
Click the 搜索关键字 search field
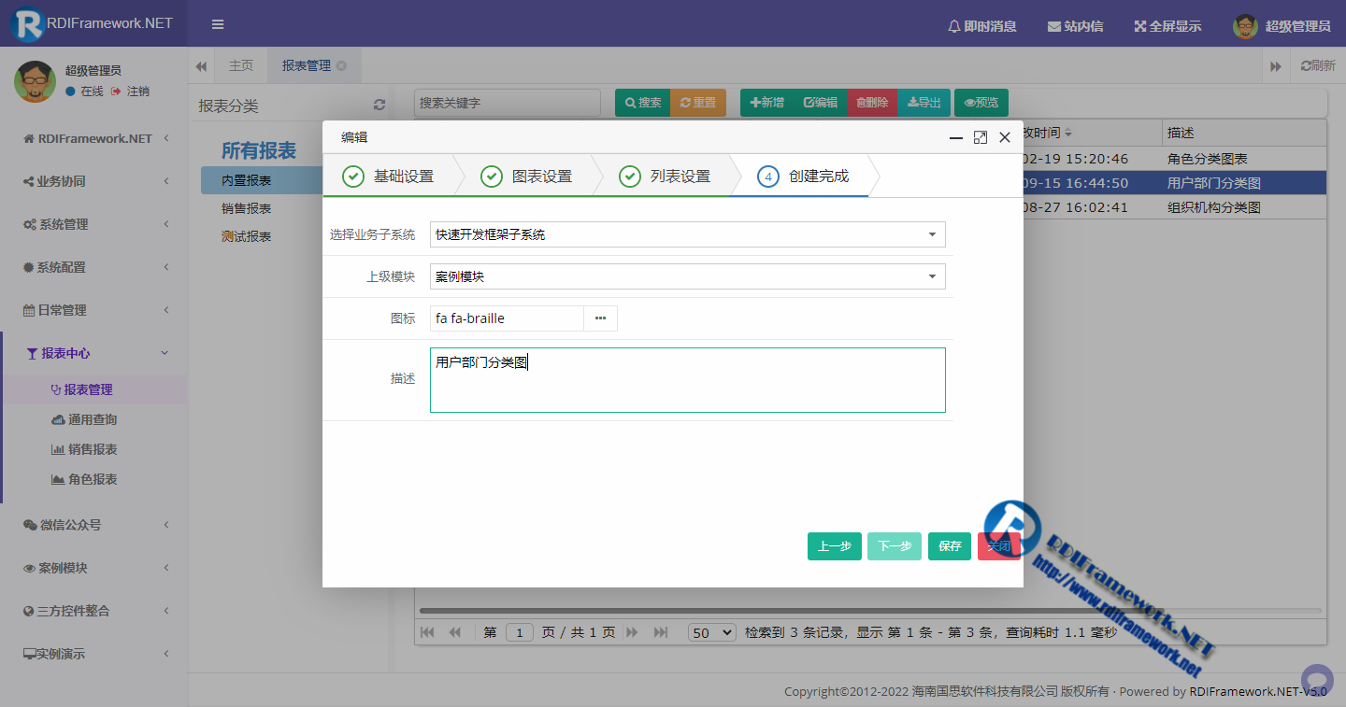coord(508,103)
